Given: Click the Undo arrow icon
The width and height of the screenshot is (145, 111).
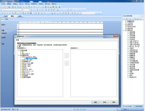Looking at the screenshot, I should (34, 7).
